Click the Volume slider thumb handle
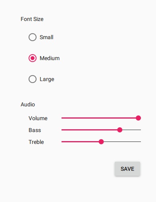The image size is (156, 202). pyautogui.click(x=138, y=118)
